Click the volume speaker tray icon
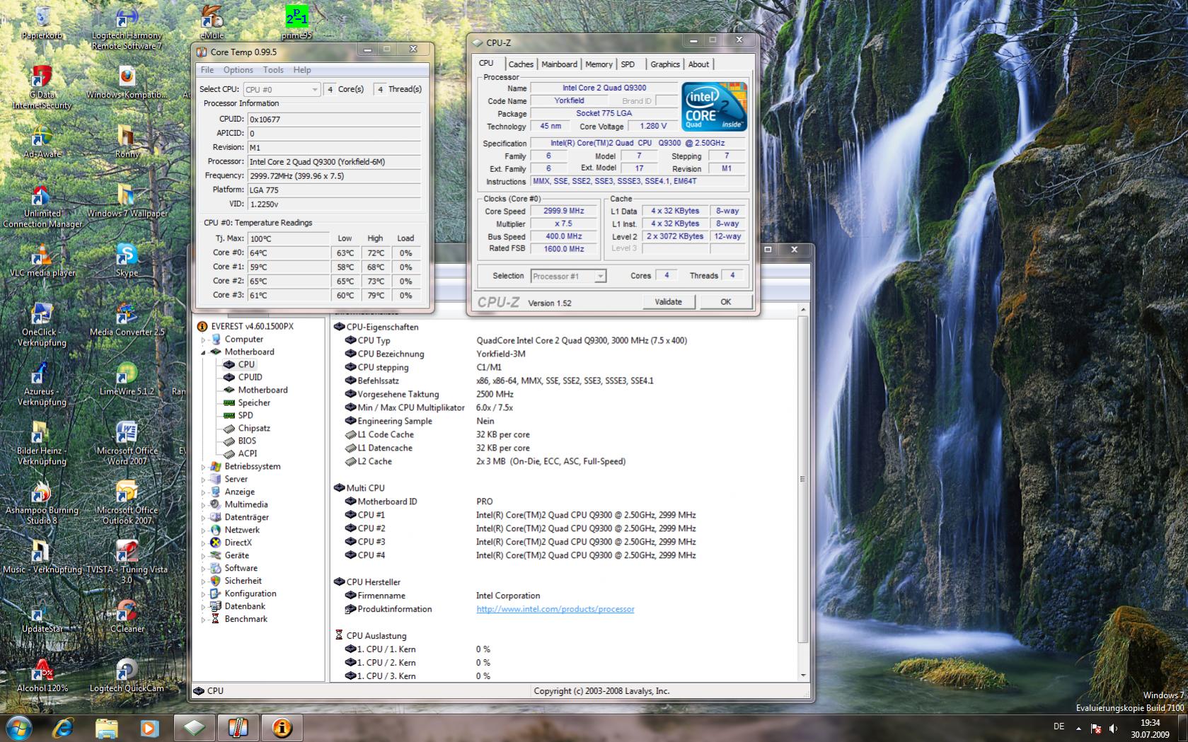 click(1113, 728)
